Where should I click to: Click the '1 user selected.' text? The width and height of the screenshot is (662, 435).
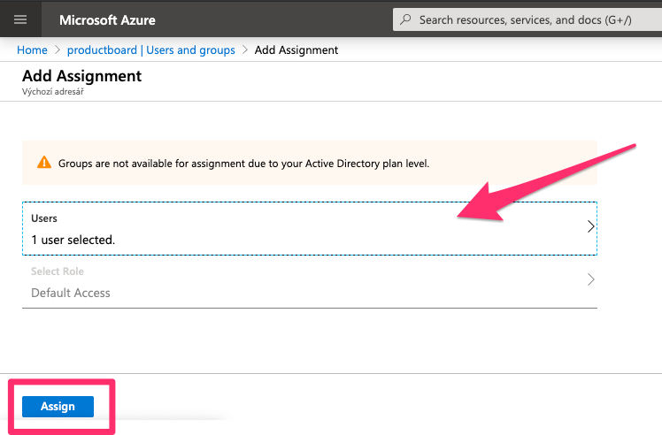point(73,240)
